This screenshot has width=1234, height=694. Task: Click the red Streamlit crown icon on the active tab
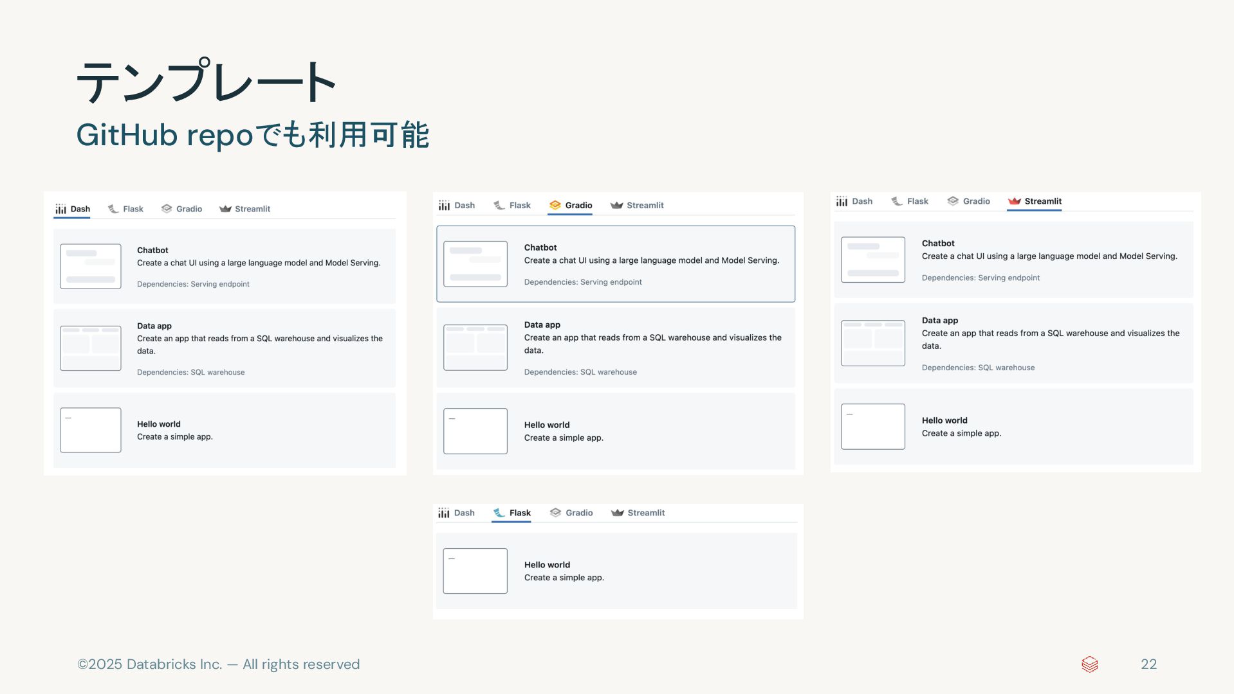(1015, 201)
